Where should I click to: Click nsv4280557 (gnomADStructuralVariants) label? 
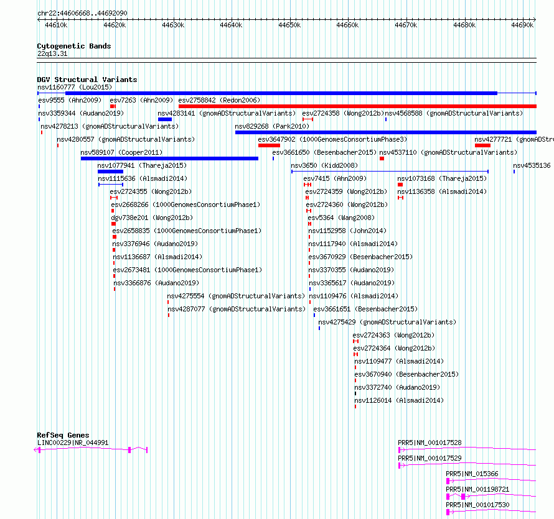coord(126,139)
